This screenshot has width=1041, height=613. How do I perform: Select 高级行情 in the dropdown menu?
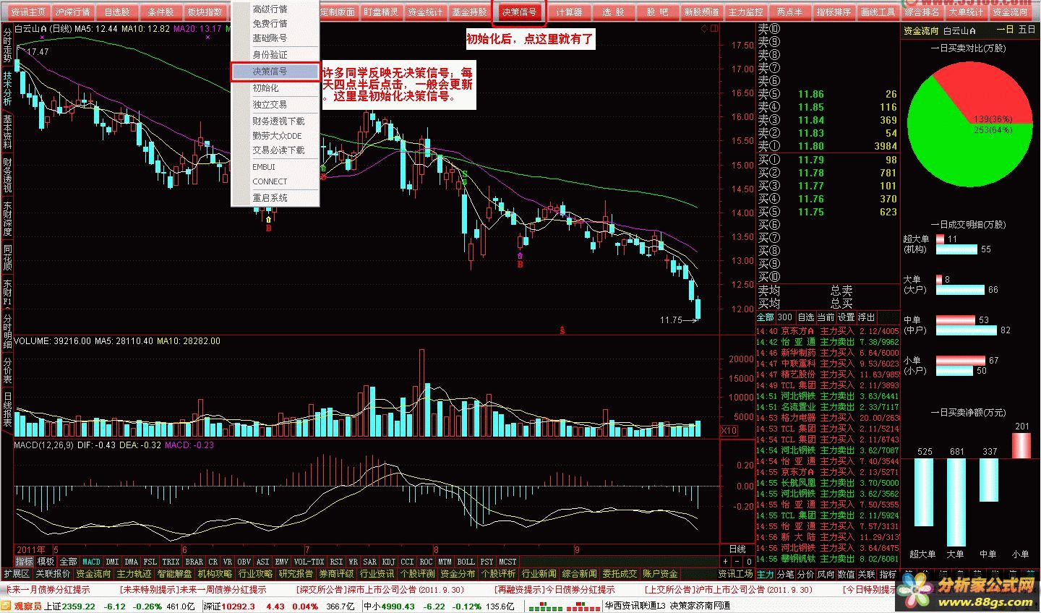(275, 9)
